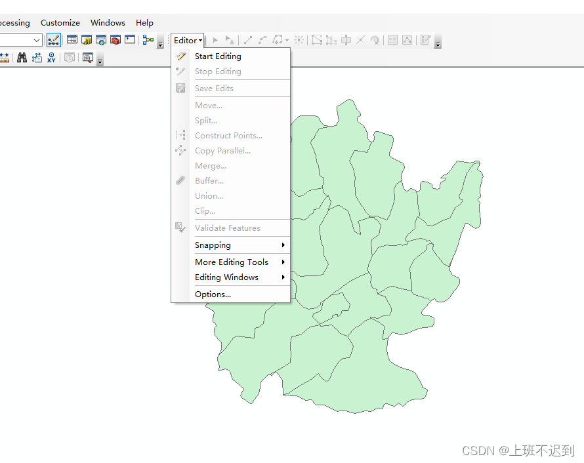Screen dimensions: 584x463
Task: Select the Rotate tool on the Editor toolbar
Action: [375, 40]
